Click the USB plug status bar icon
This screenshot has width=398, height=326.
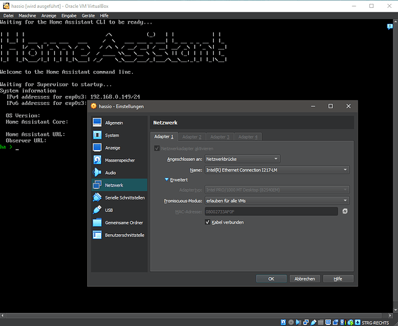(313, 323)
